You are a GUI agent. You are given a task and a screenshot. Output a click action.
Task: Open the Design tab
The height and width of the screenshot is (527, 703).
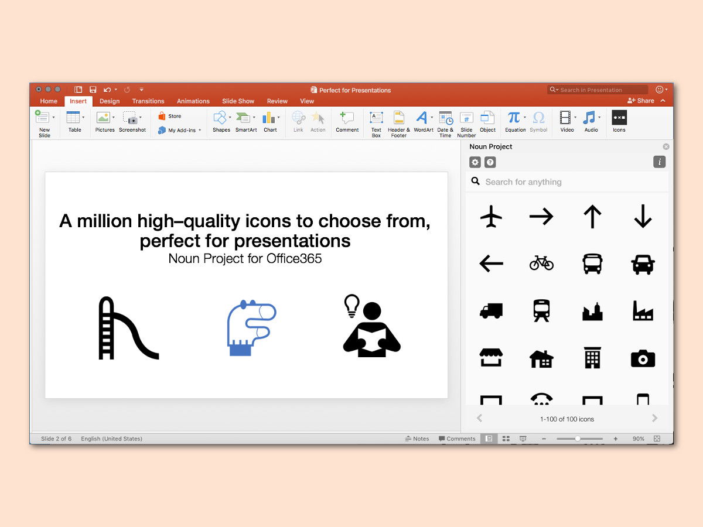tap(110, 101)
